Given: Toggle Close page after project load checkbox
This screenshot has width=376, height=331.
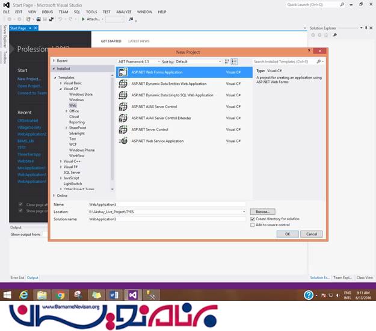Looking at the screenshot, I should pos(20,204).
